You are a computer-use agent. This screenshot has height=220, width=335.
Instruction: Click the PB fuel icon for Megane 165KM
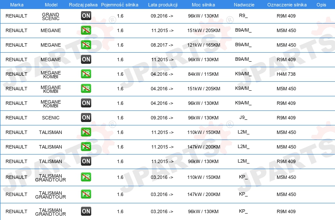pyautogui.click(x=86, y=45)
